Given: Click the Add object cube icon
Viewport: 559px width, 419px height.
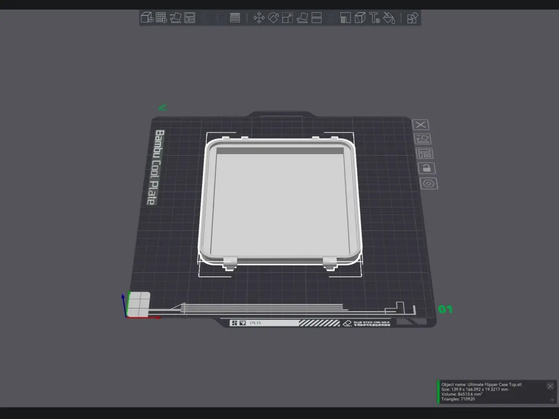Looking at the screenshot, I should 147,18.
